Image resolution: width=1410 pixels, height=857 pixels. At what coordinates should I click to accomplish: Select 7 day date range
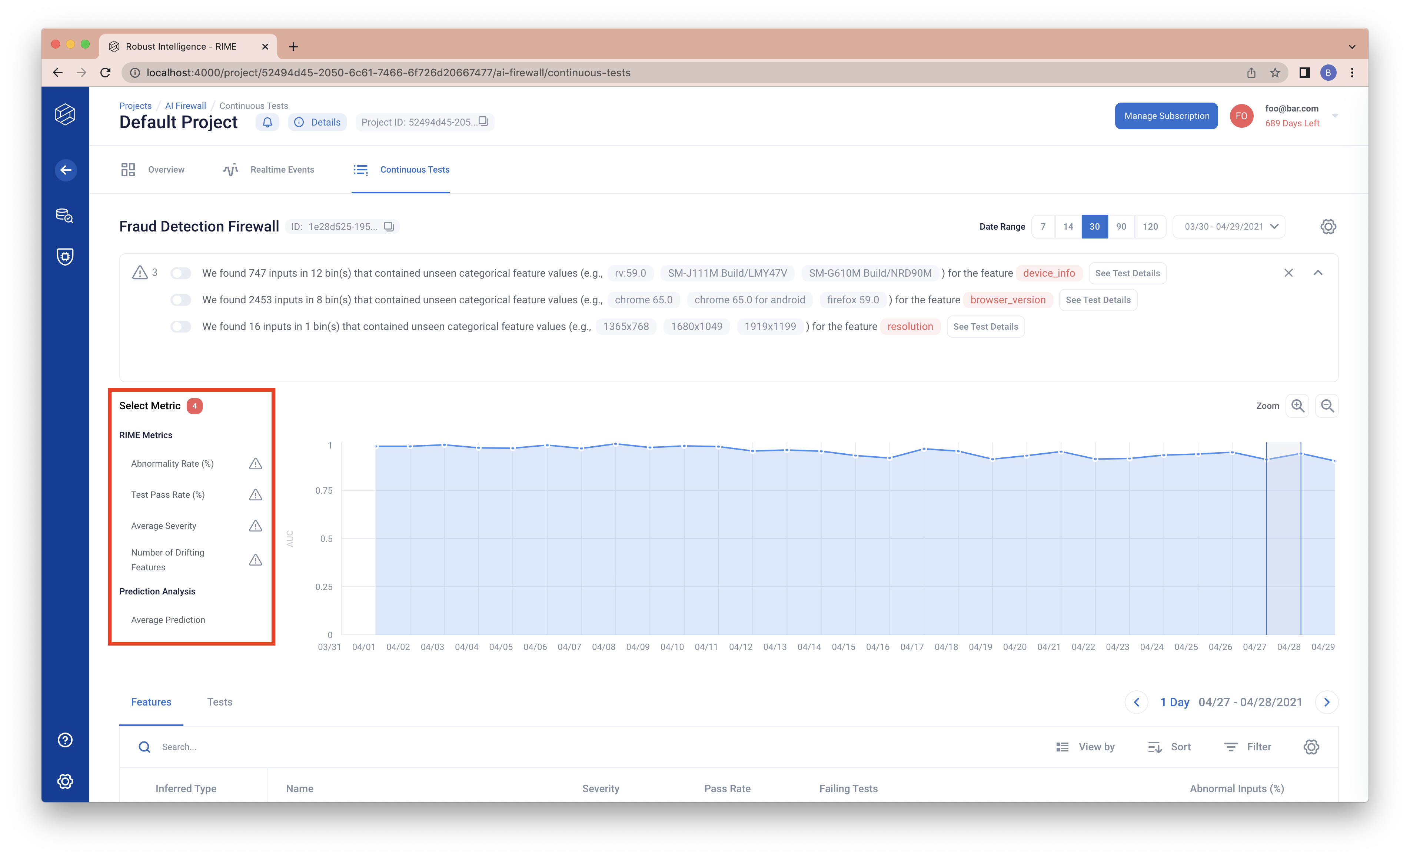[x=1042, y=227]
